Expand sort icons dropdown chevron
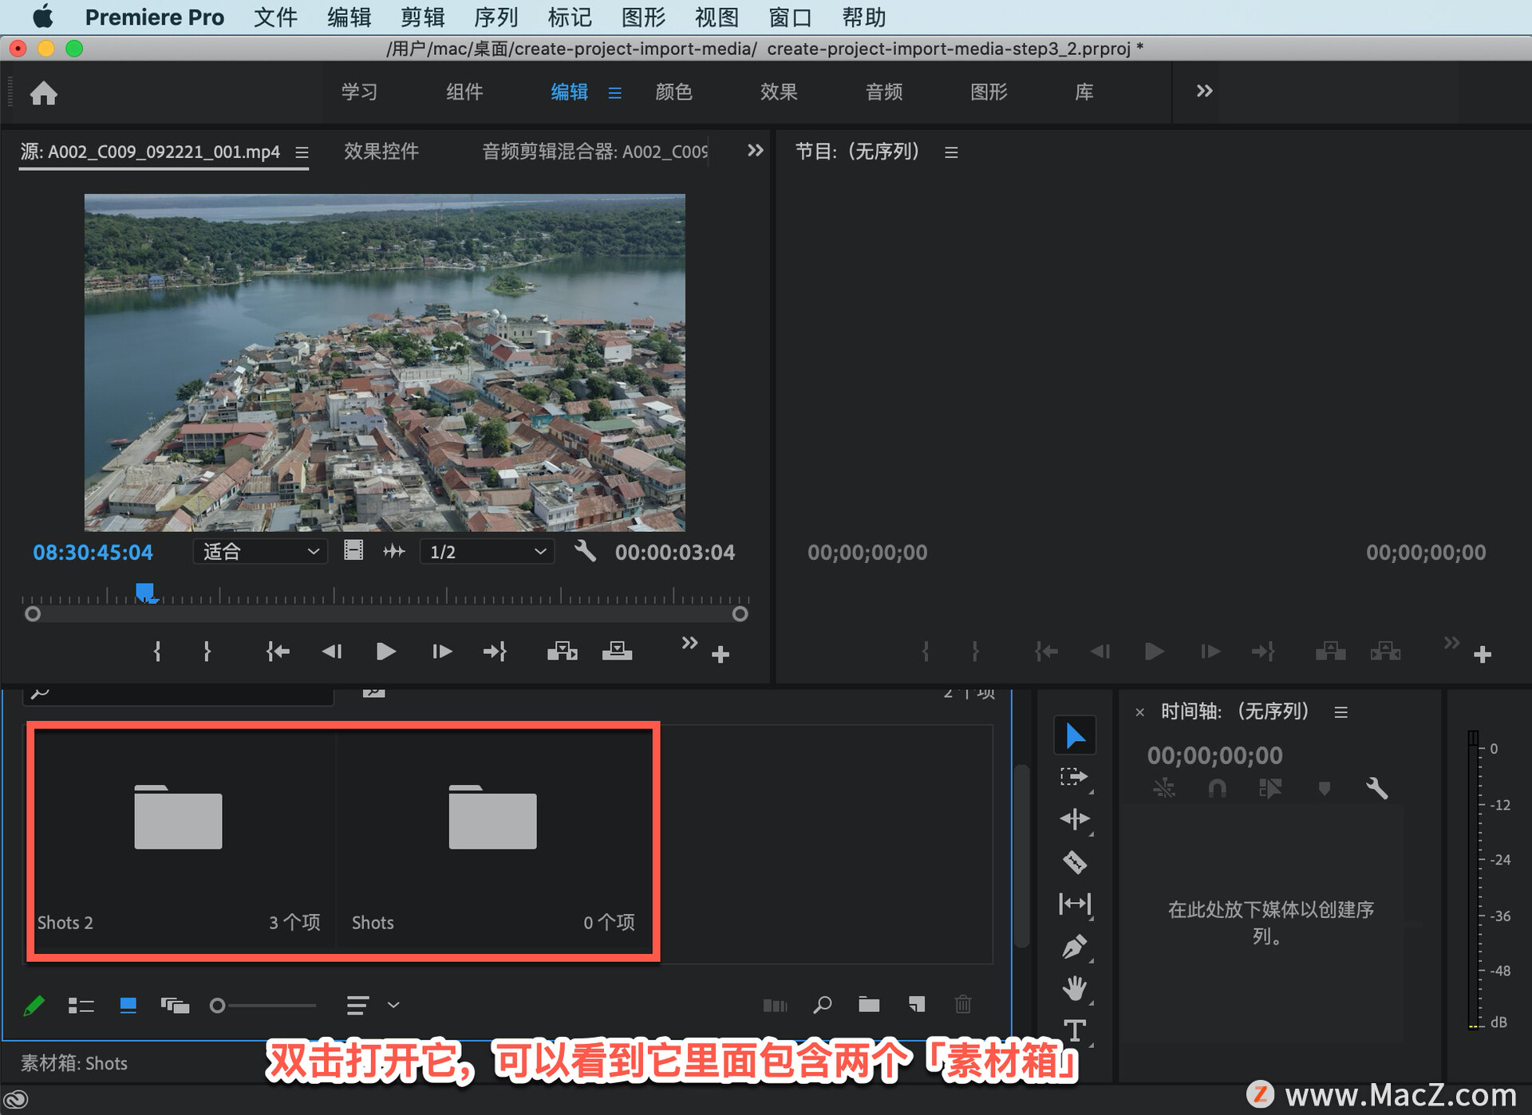The width and height of the screenshot is (1532, 1115). pos(393,1005)
